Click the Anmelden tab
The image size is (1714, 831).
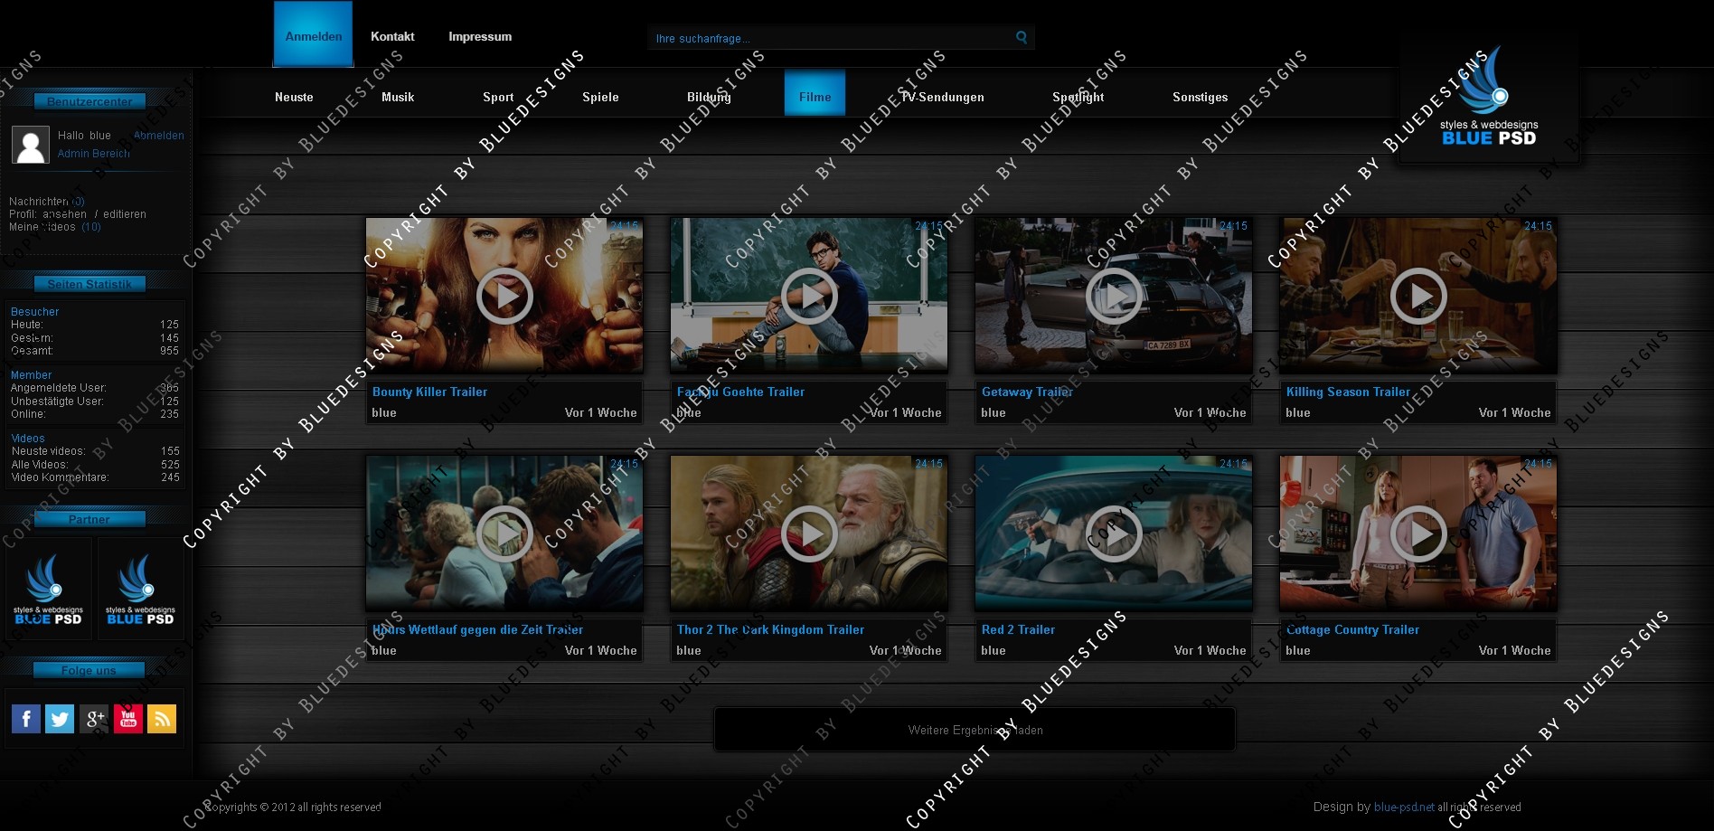[313, 34]
